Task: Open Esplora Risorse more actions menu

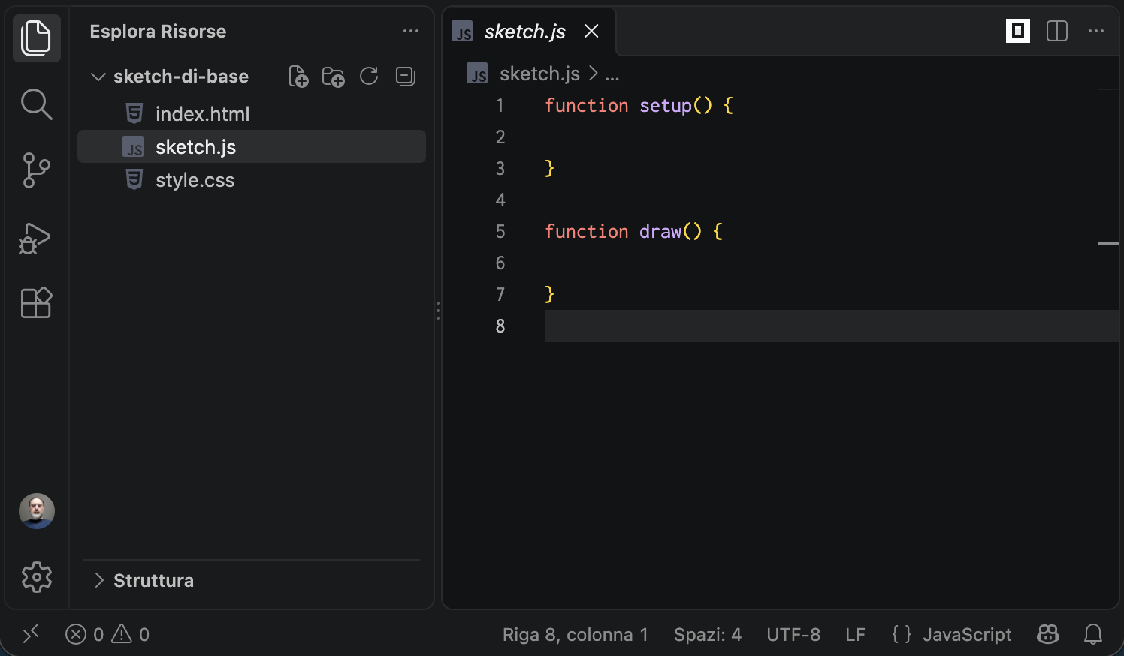Action: click(x=411, y=31)
